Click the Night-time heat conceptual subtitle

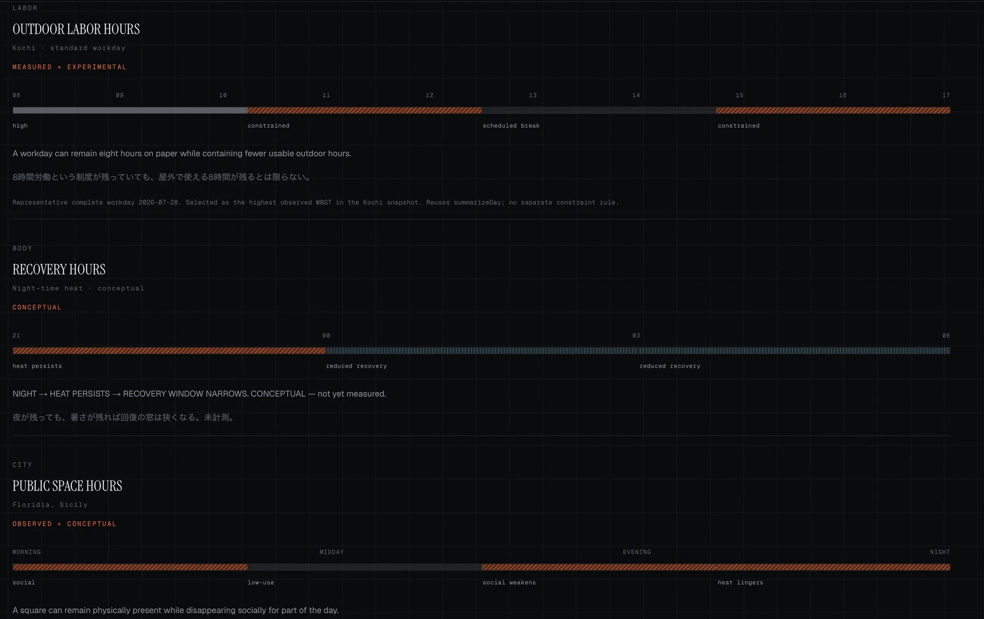(x=78, y=288)
